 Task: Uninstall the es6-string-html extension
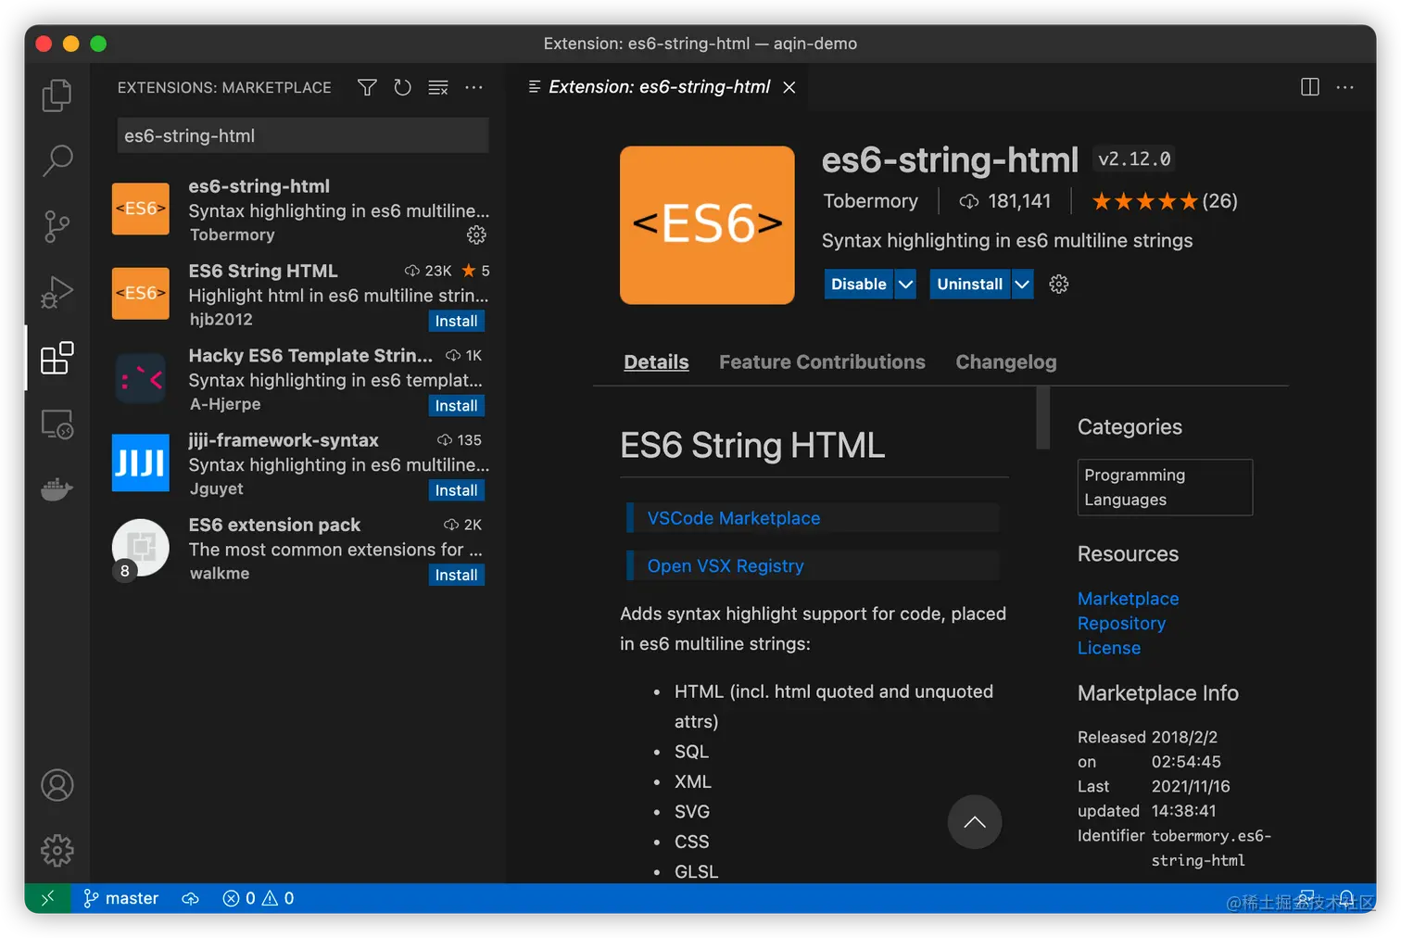(969, 285)
